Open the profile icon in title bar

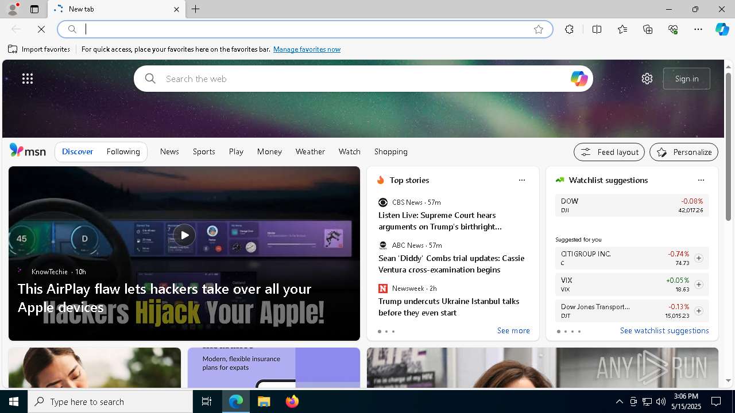click(12, 9)
